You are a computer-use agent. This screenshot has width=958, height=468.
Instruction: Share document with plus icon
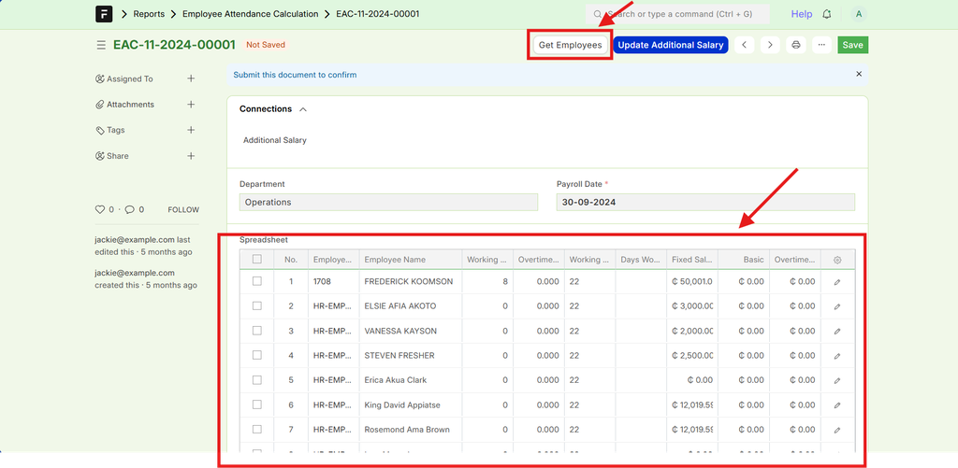191,156
